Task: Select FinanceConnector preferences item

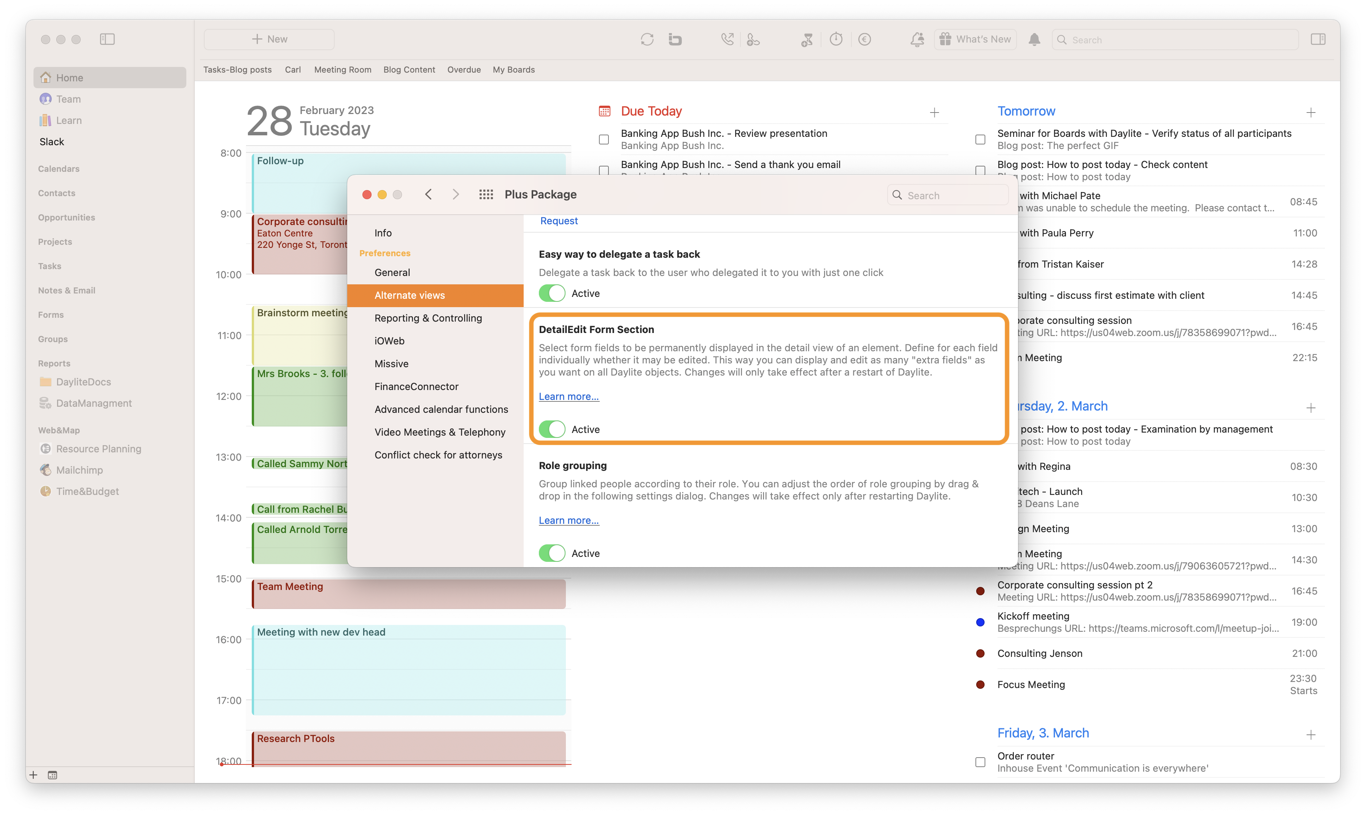Action: (435, 386)
